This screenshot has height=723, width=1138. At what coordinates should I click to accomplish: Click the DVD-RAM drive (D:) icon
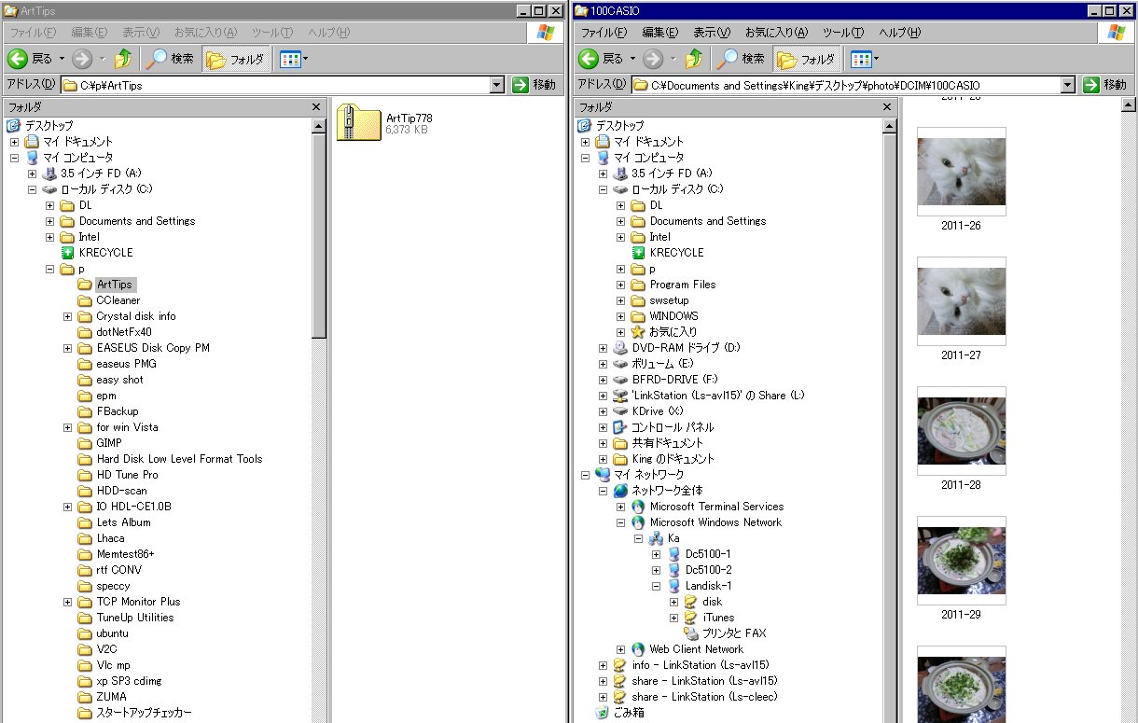[x=620, y=348]
